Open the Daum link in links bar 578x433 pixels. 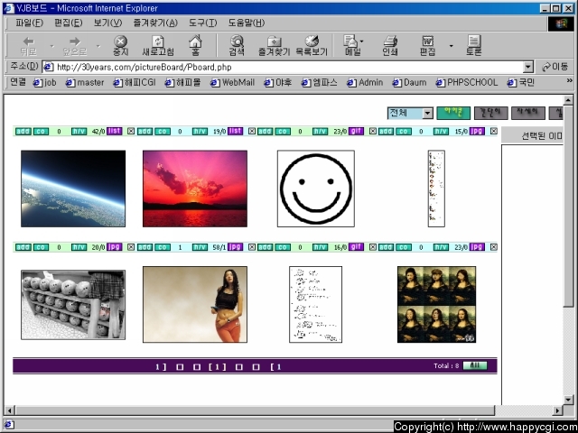pyautogui.click(x=409, y=82)
